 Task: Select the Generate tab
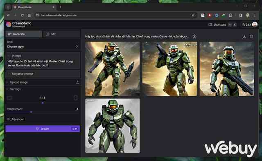pyautogui.click(x=24, y=34)
